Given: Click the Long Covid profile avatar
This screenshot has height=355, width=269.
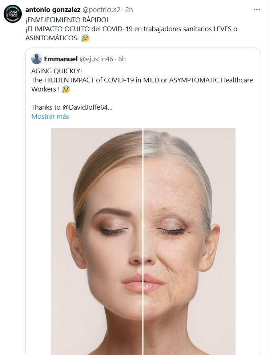Looking at the screenshot, I should (x=13, y=14).
